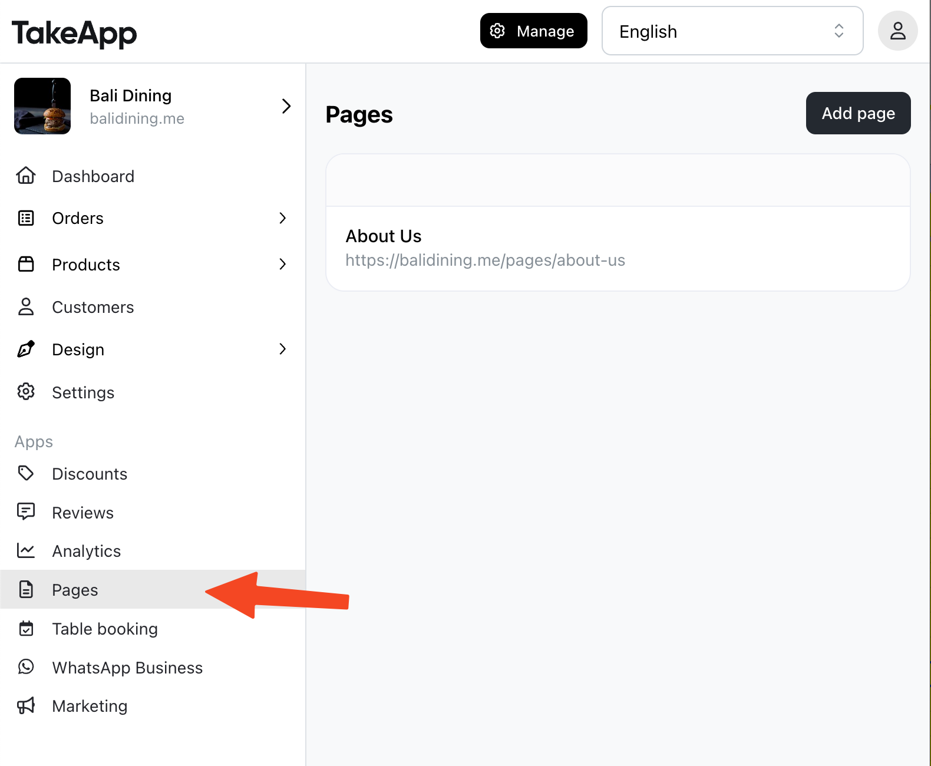The width and height of the screenshot is (931, 766).
Task: Select the Products box icon
Action: [x=26, y=264]
